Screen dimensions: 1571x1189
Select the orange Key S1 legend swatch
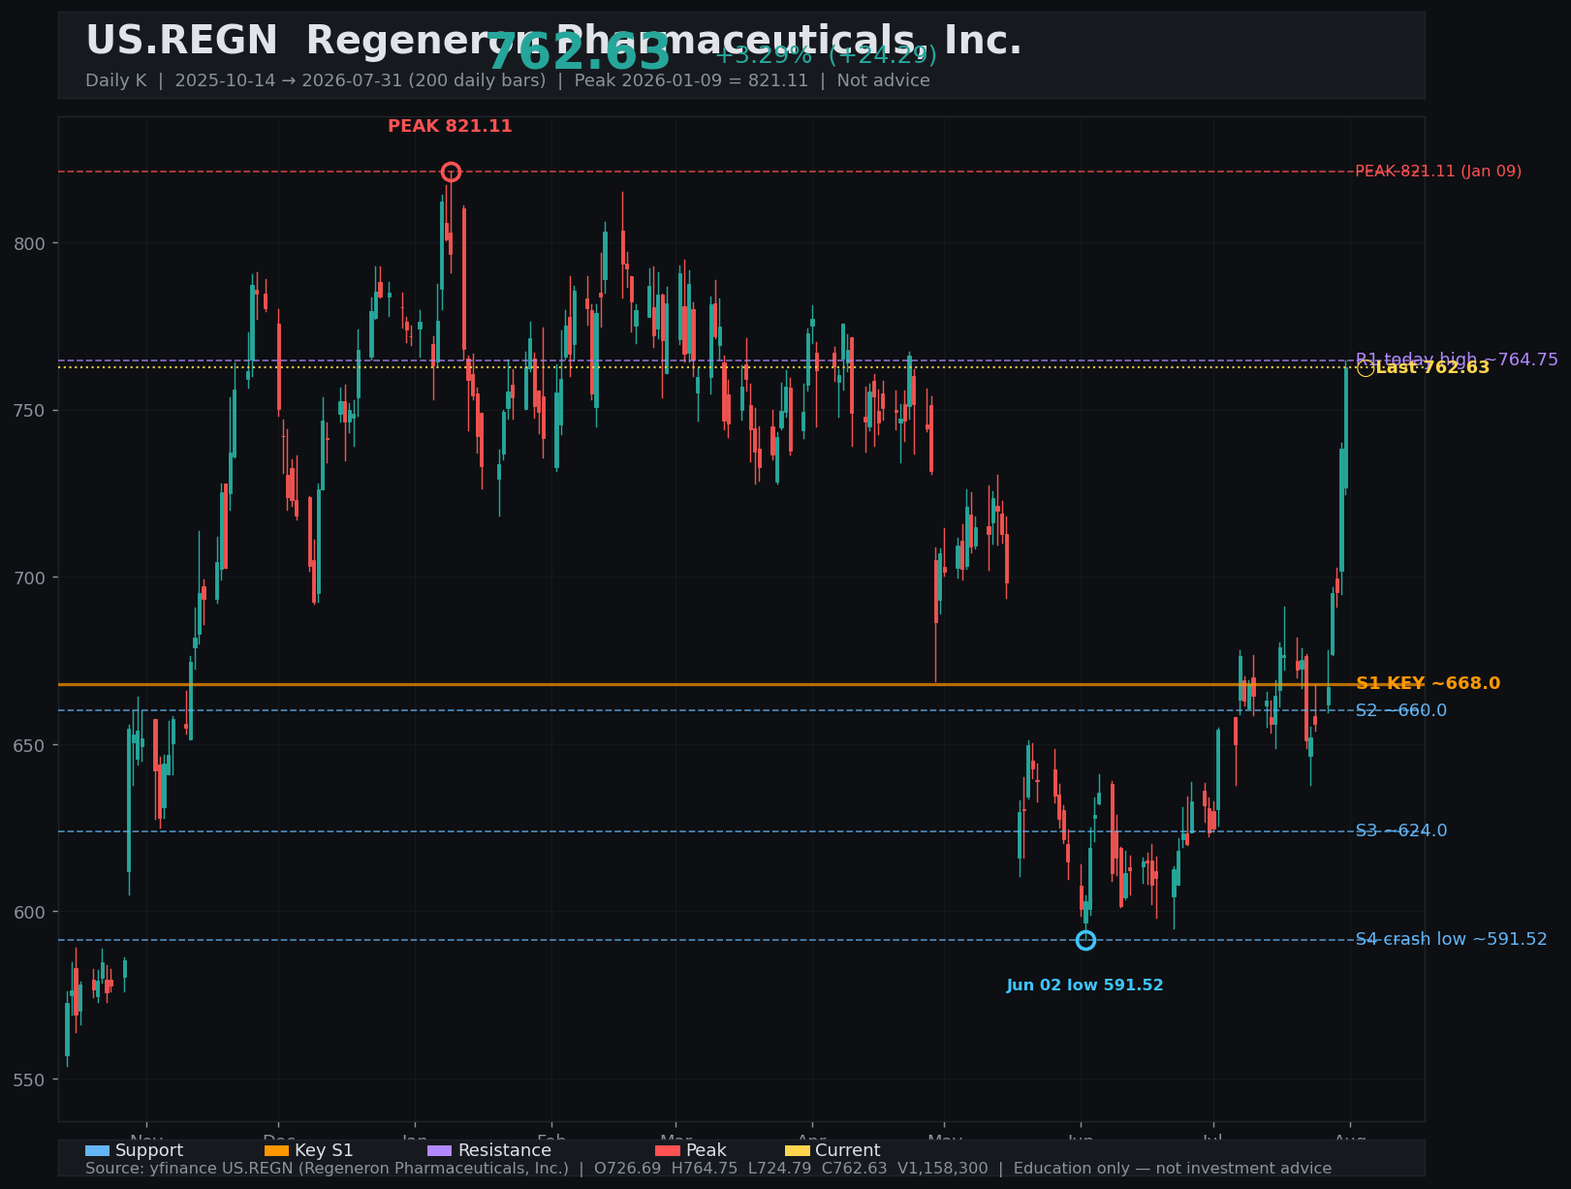tap(276, 1151)
